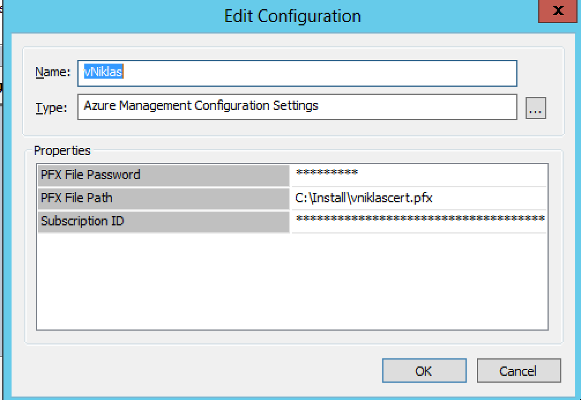Click the Name input field
581x400 pixels.
click(x=297, y=73)
